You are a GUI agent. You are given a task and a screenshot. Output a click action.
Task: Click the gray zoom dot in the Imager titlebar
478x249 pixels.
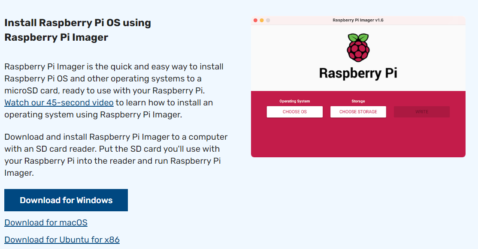point(268,21)
